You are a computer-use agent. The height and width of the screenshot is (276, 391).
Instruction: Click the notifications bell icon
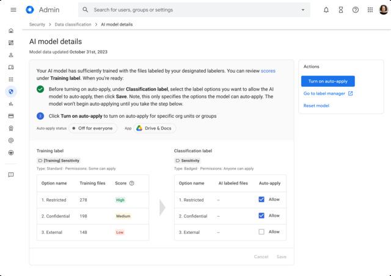pyautogui.click(x=326, y=10)
